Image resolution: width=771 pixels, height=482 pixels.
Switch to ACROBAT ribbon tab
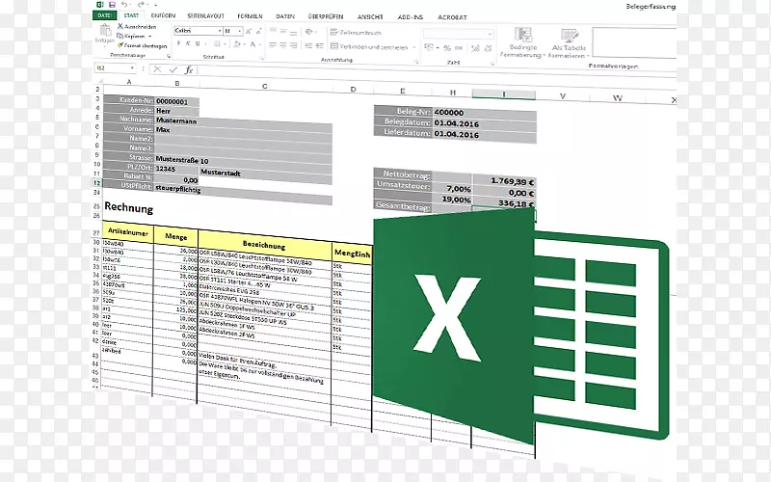tap(452, 17)
